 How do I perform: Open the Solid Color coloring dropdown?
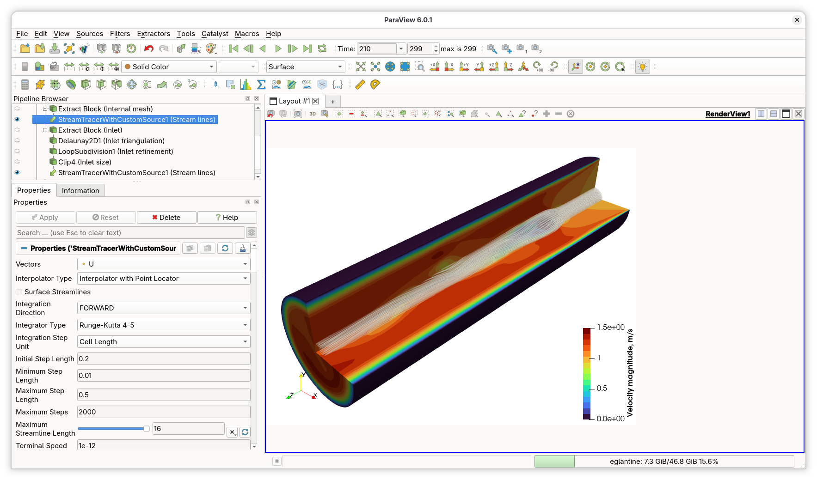click(169, 67)
